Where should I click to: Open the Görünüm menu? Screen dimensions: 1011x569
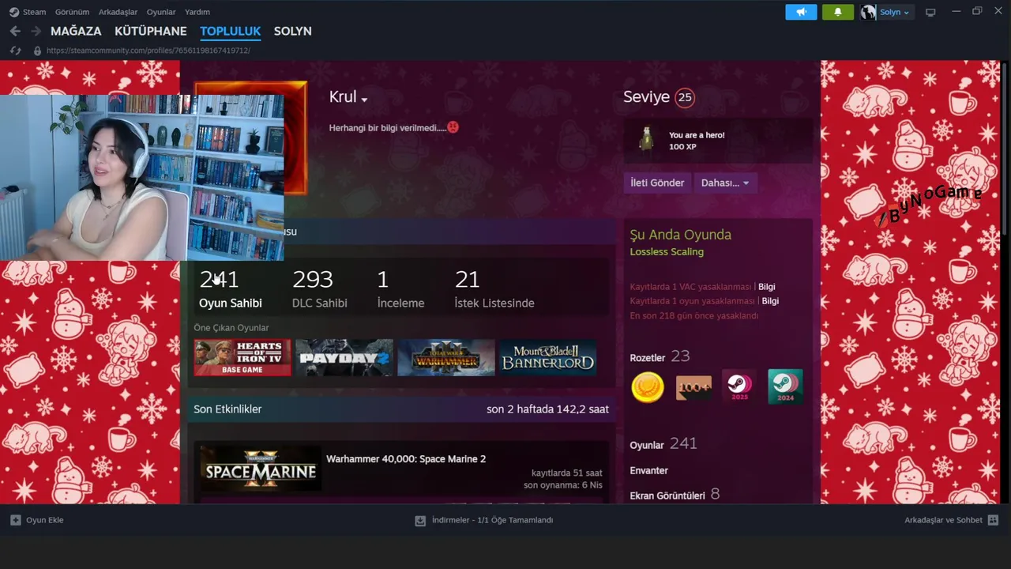pyautogui.click(x=72, y=12)
